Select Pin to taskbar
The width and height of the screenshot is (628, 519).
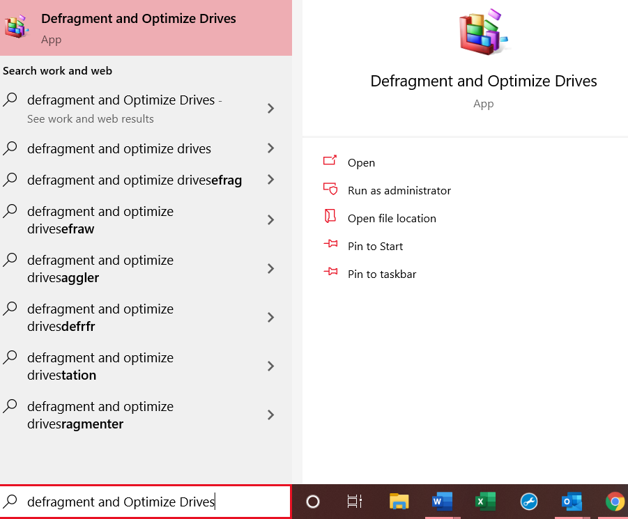pos(382,274)
